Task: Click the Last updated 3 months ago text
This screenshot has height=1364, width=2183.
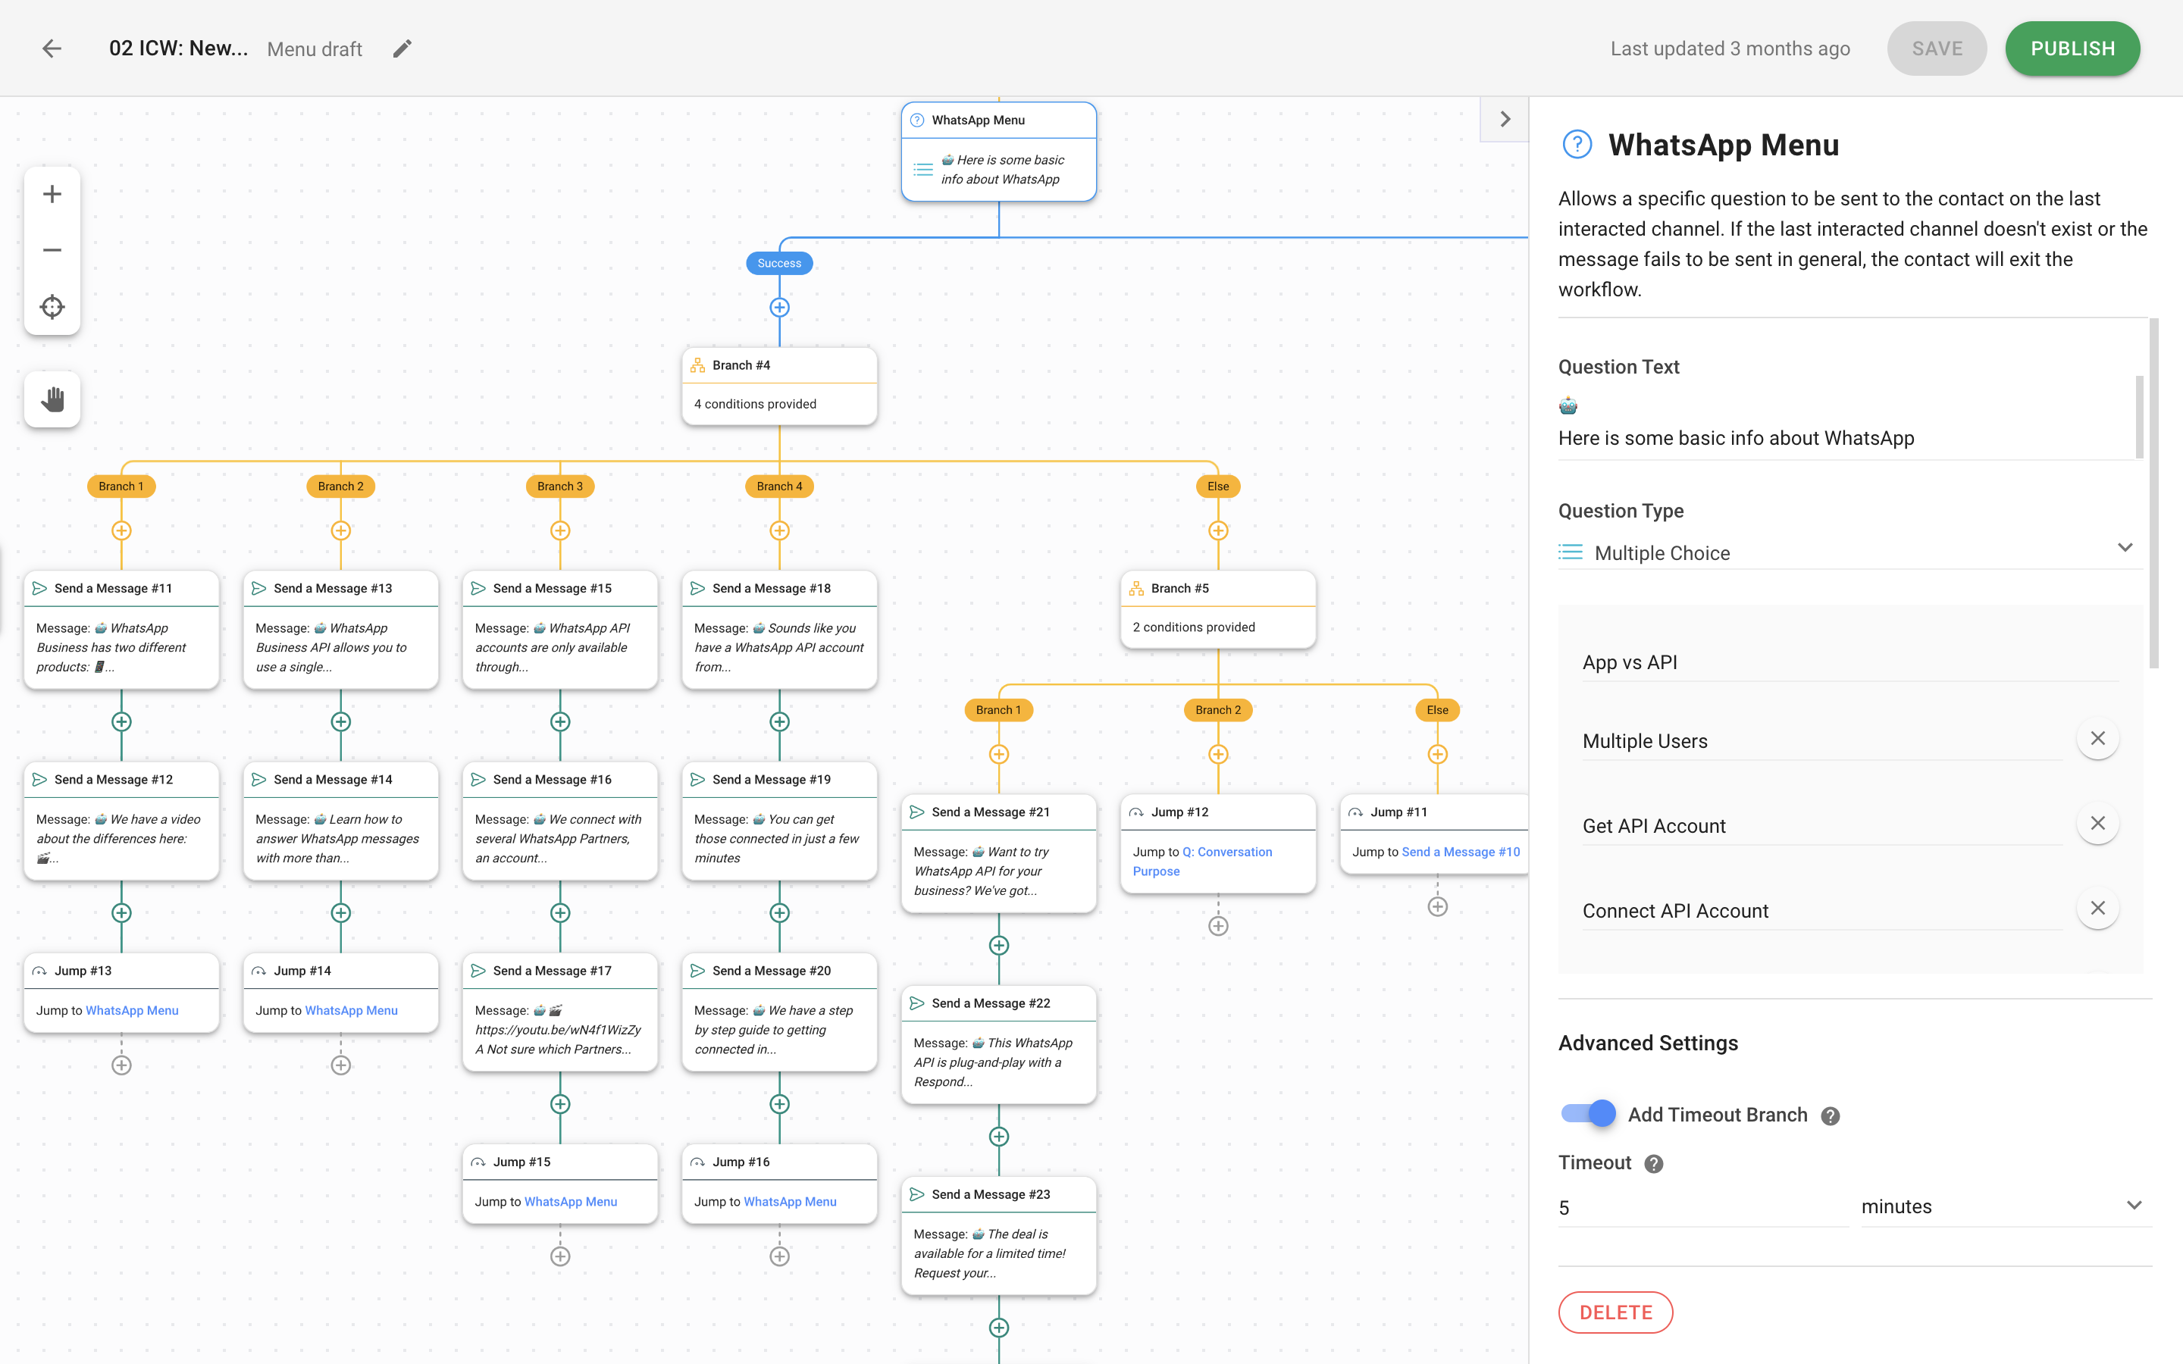Action: coord(1730,48)
